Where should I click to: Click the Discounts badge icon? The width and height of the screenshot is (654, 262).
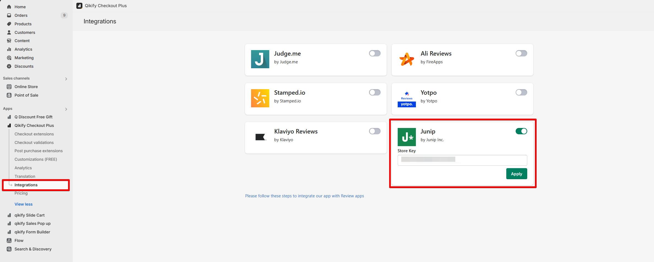click(x=9, y=66)
